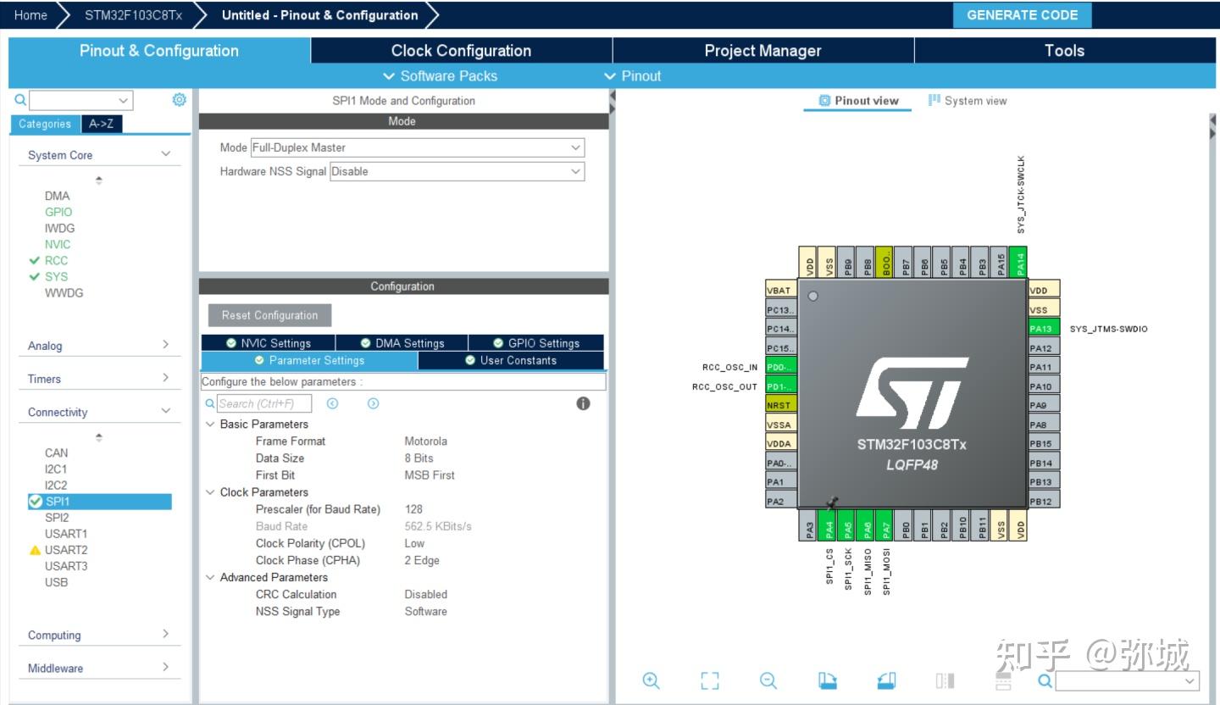Select SPI1 in Connectivity list
Viewport: 1220px width, 705px height.
coord(99,502)
